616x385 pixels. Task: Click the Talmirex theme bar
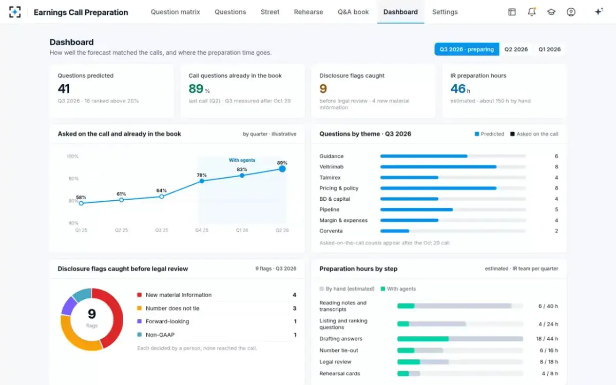(x=453, y=178)
